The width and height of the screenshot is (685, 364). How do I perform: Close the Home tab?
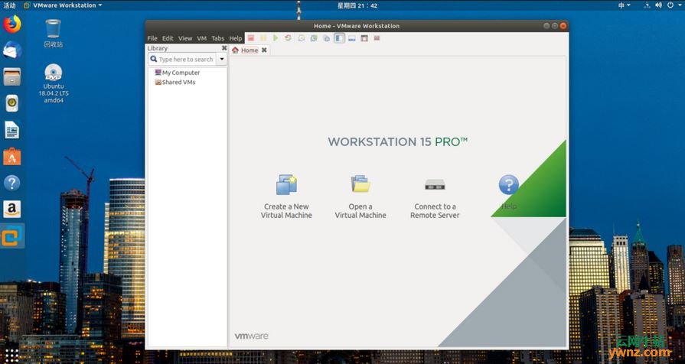[264, 50]
